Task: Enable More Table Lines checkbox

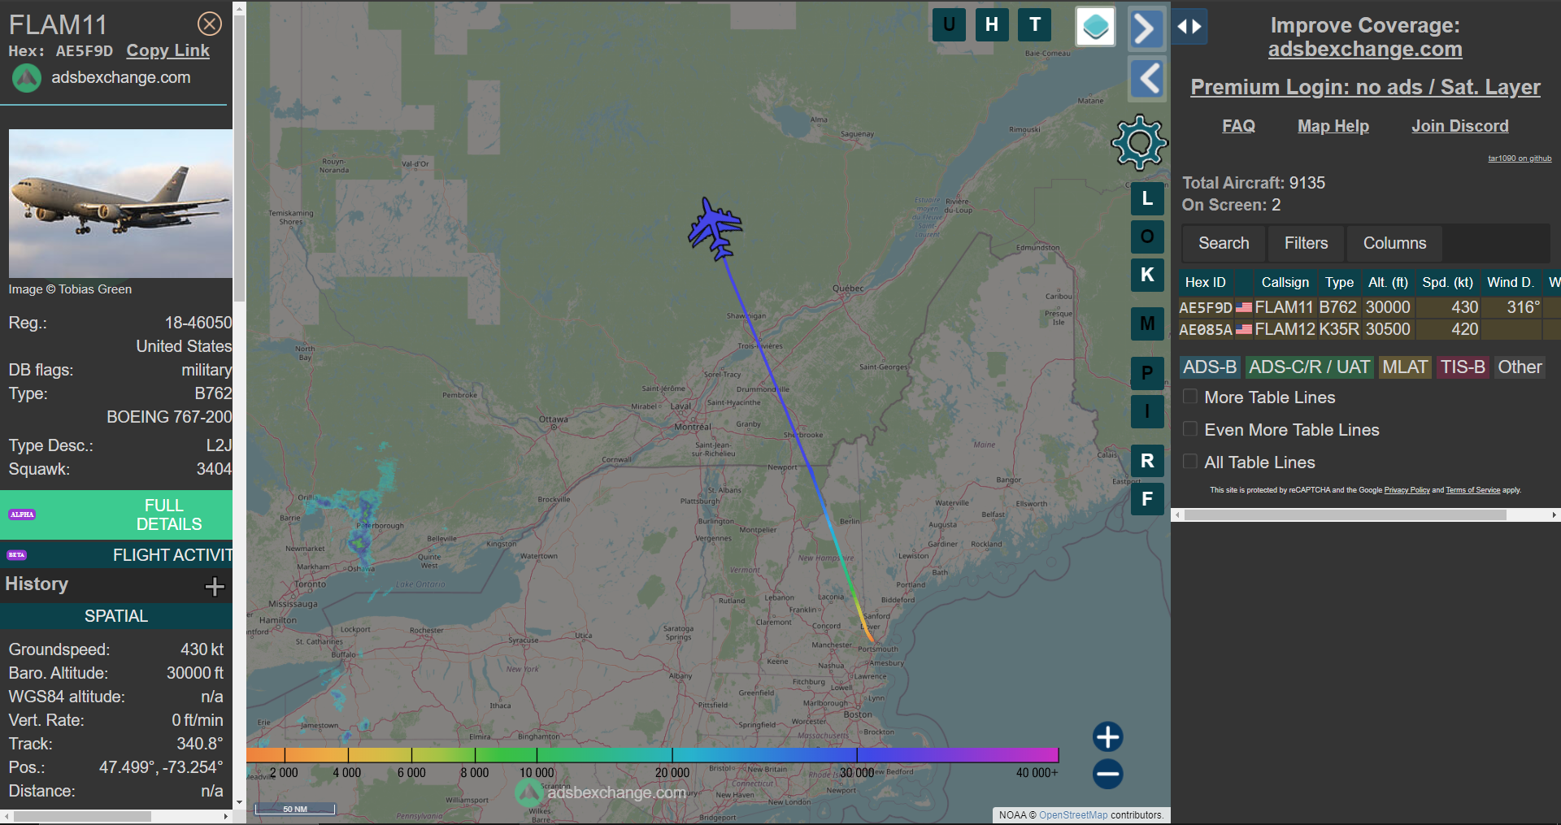Action: (x=1190, y=397)
